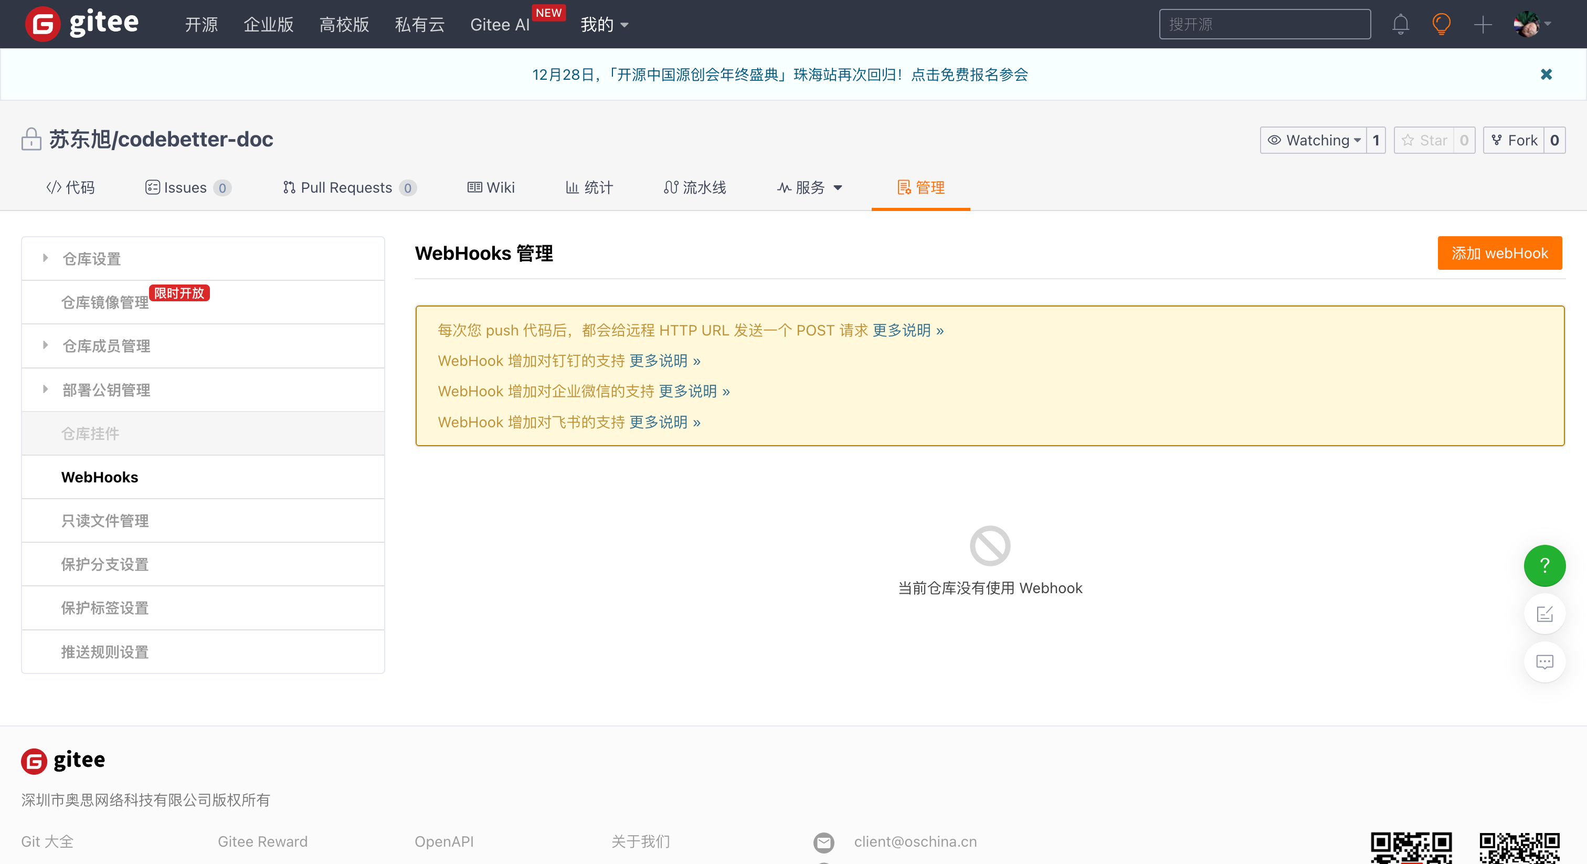Click the floating feedback edit icon
The height and width of the screenshot is (864, 1587).
1544,614
